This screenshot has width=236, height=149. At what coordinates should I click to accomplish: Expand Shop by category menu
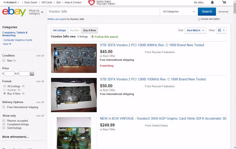tap(36, 12)
